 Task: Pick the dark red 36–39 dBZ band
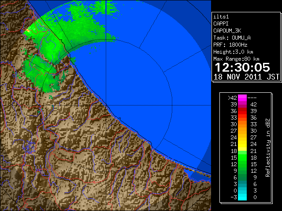coord(242,111)
